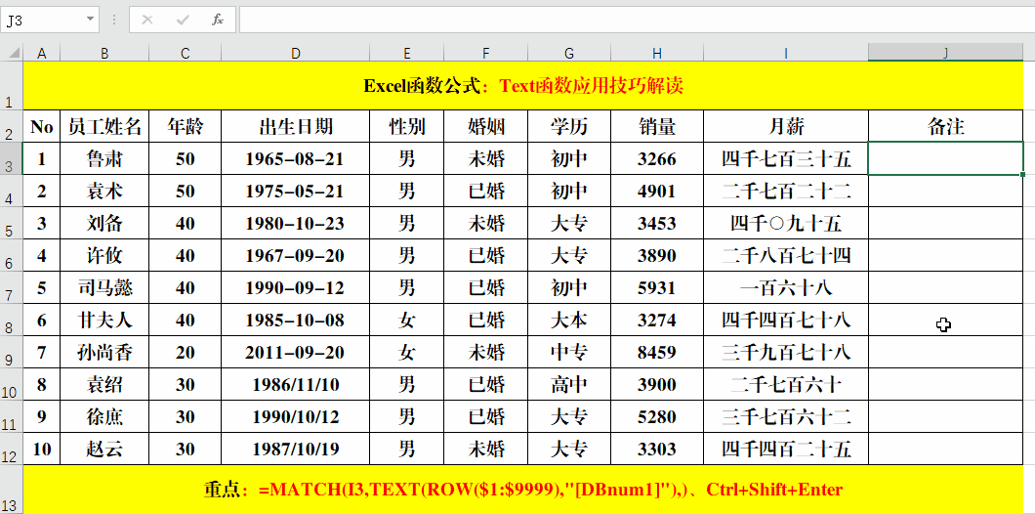Select row 13 header
This screenshot has width=1035, height=514.
[11, 490]
